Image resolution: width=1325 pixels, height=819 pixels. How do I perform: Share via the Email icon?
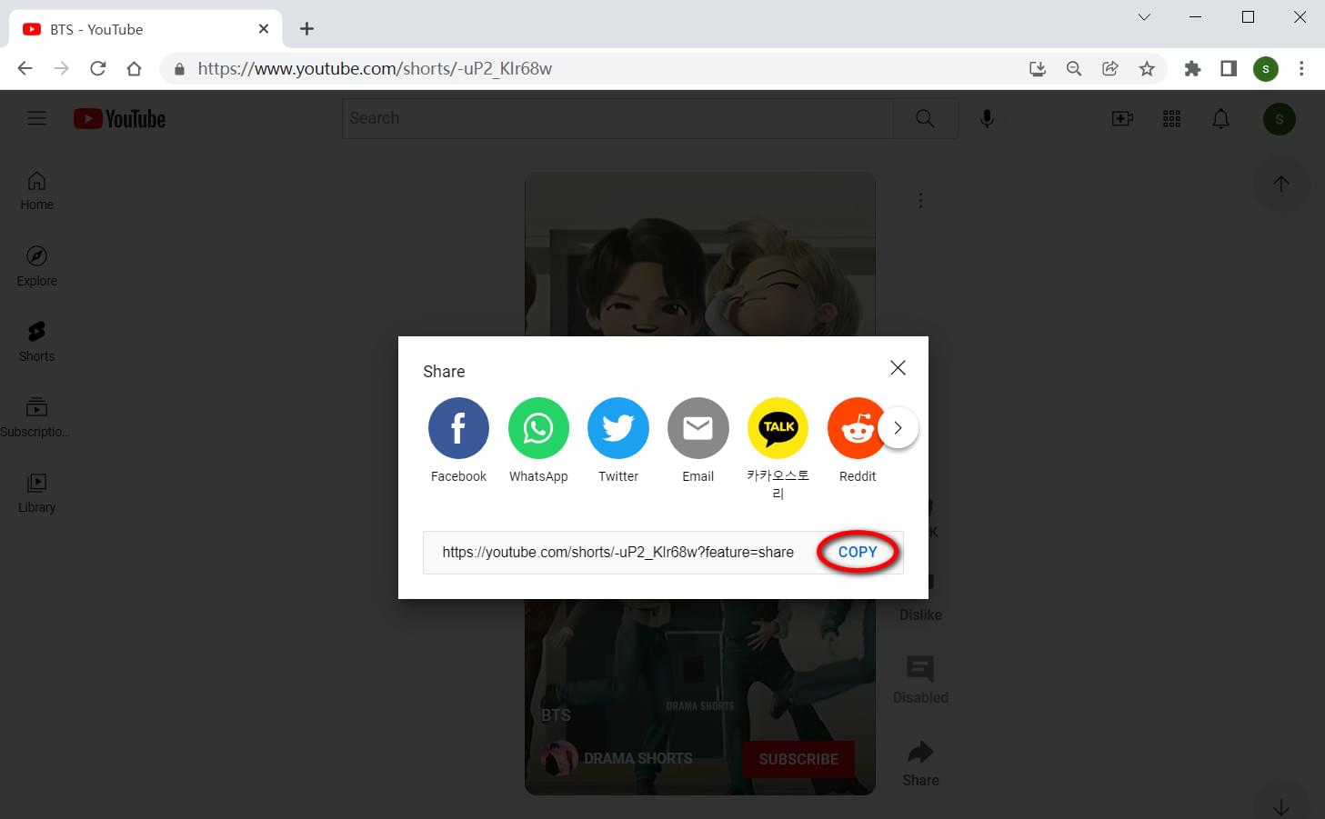698,428
